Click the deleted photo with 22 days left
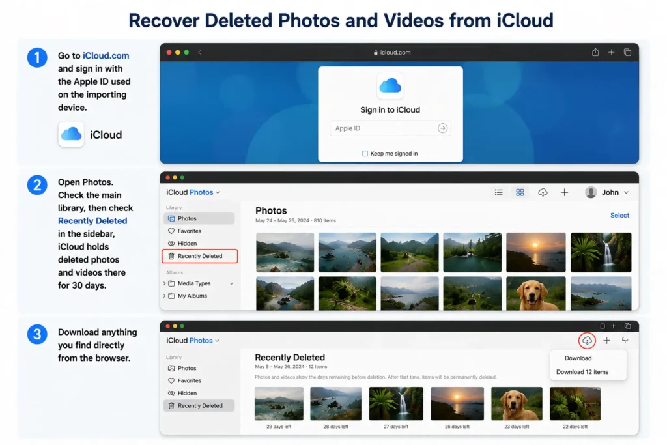Viewport: 667px width, 445px height. tap(575, 403)
